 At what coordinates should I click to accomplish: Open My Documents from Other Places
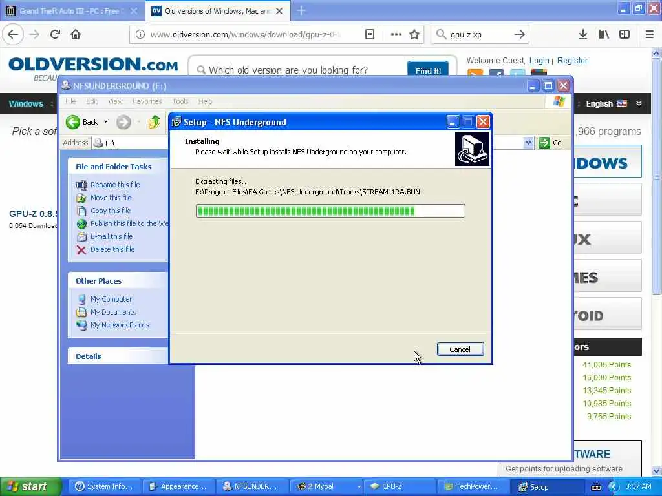113,312
